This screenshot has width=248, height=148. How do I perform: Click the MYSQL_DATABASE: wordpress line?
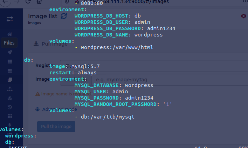(114, 85)
